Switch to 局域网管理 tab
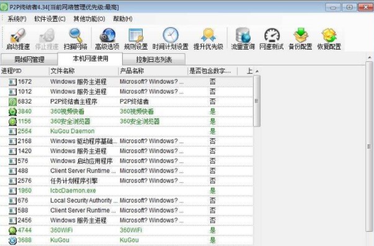The height and width of the screenshot is (246, 374). (x=29, y=59)
